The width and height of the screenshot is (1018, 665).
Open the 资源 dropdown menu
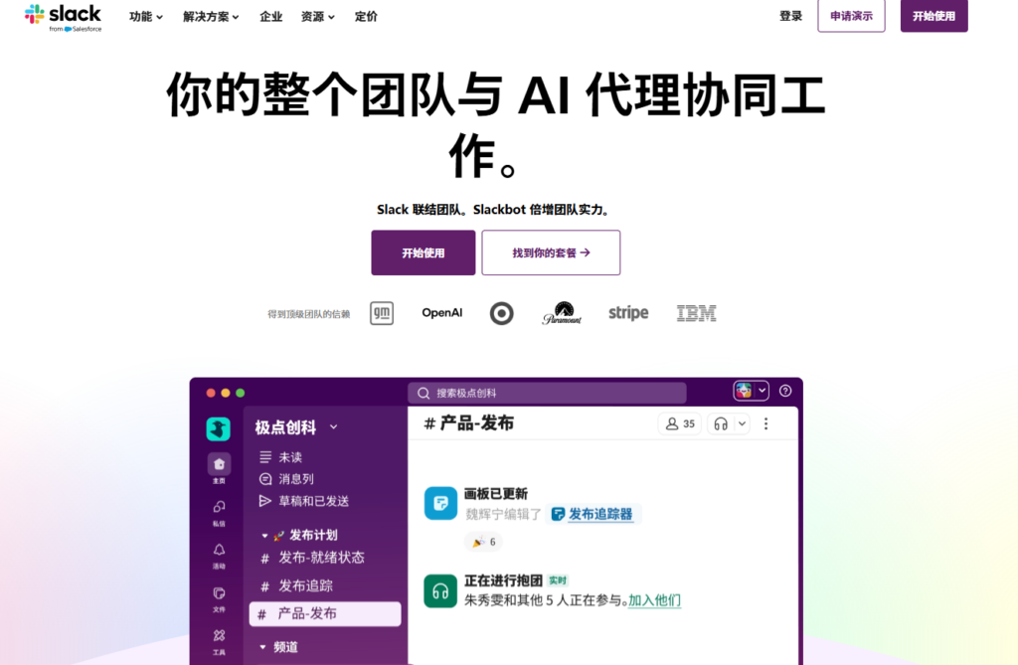click(317, 17)
